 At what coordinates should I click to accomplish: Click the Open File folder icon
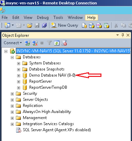(30, 25)
